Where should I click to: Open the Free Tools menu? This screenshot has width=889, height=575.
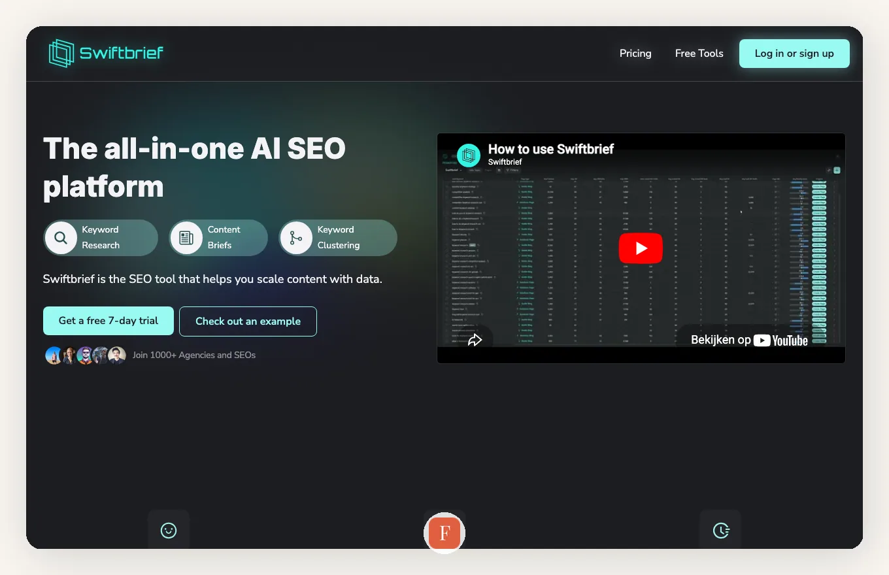(699, 54)
